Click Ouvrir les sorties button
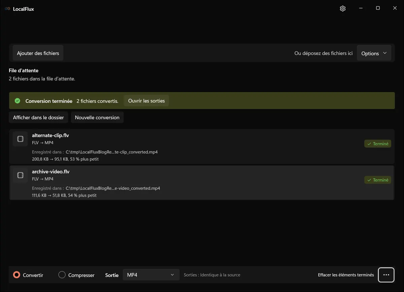 tap(146, 101)
